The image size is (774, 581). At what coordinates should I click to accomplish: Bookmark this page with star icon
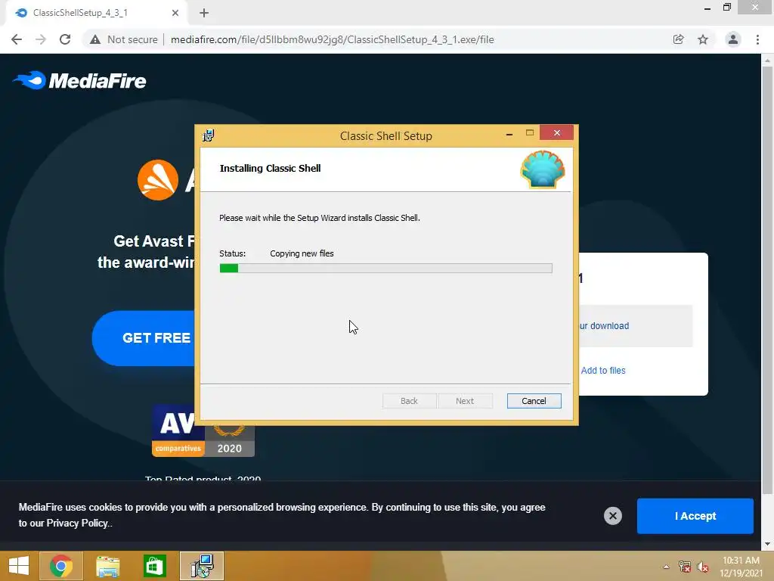(x=703, y=39)
